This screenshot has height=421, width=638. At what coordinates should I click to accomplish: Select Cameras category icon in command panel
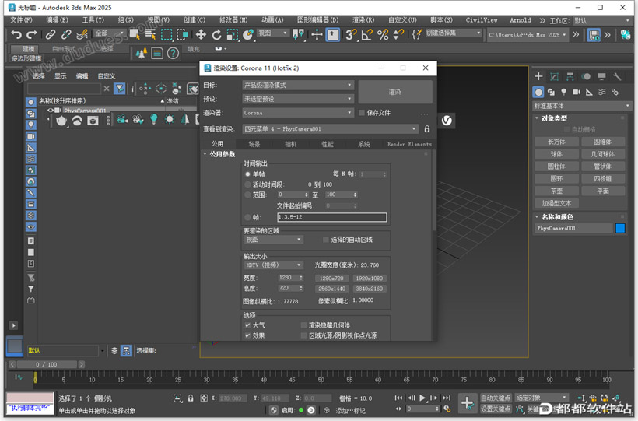click(577, 92)
